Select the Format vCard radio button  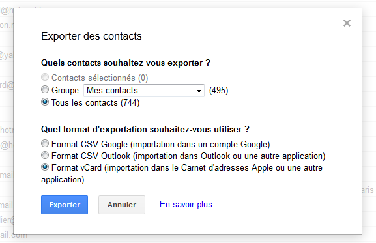pos(45,167)
